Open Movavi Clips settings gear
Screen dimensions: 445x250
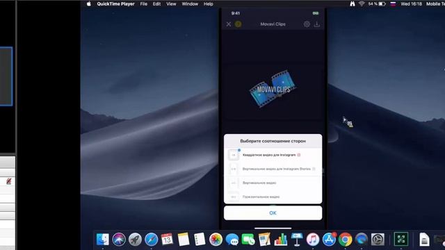click(307, 24)
